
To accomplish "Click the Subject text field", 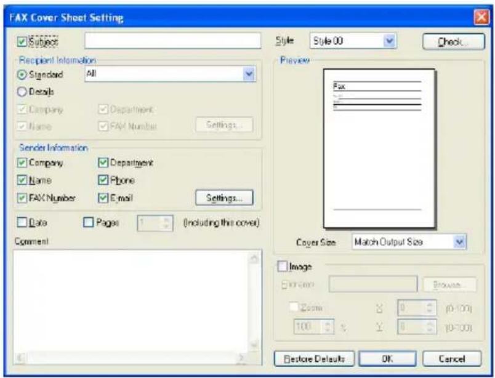I will [x=172, y=41].
